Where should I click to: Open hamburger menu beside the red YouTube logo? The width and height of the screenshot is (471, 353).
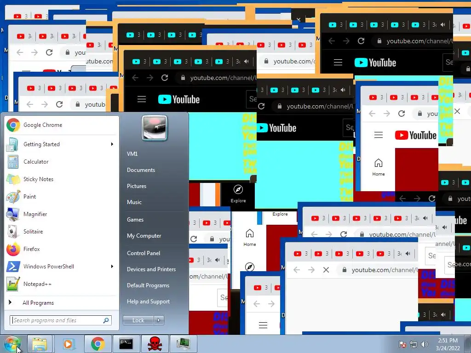379,135
